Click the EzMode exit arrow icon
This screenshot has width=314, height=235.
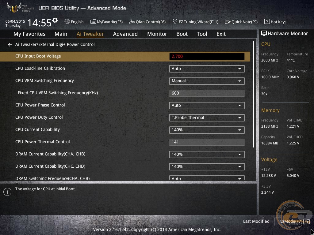point(307,222)
